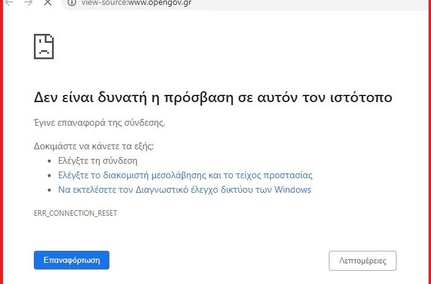
Task: Open the site information icon
Action: tap(72, 2)
